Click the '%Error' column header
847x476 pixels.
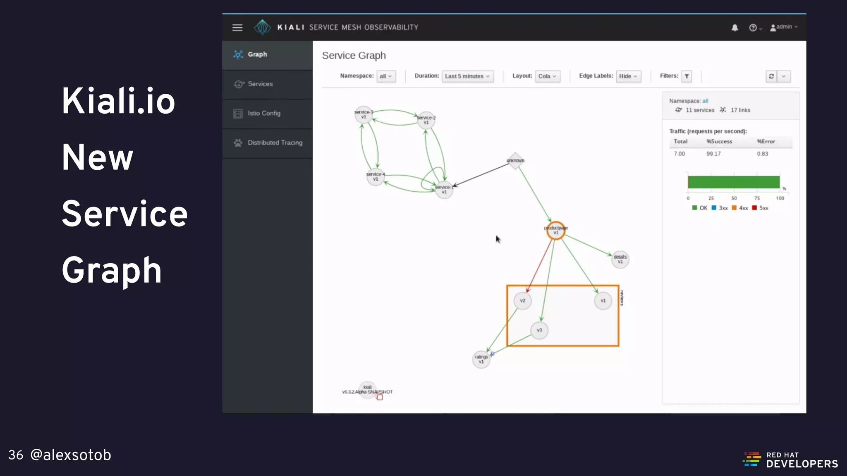pyautogui.click(x=766, y=142)
